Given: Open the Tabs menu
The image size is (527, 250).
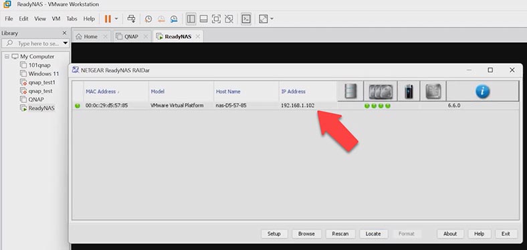Looking at the screenshot, I should tap(72, 19).
